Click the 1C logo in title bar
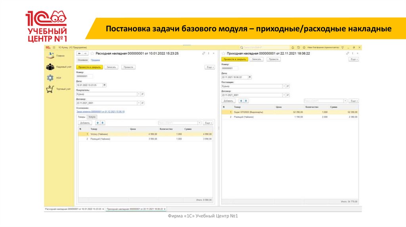Viewport: 406px width, 227px height. pos(48,47)
